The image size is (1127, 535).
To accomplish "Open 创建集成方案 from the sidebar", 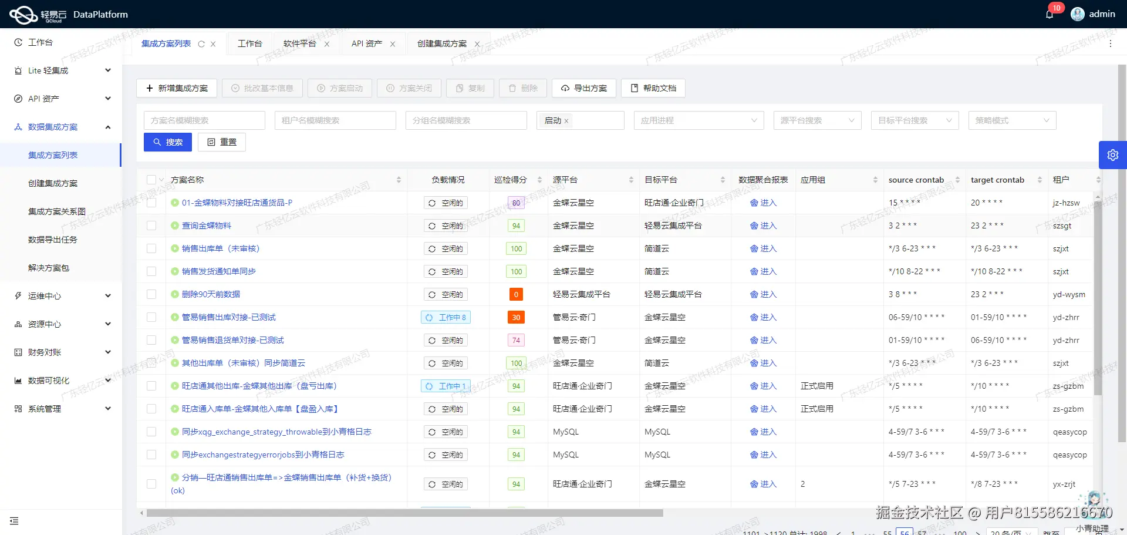I will (x=53, y=183).
